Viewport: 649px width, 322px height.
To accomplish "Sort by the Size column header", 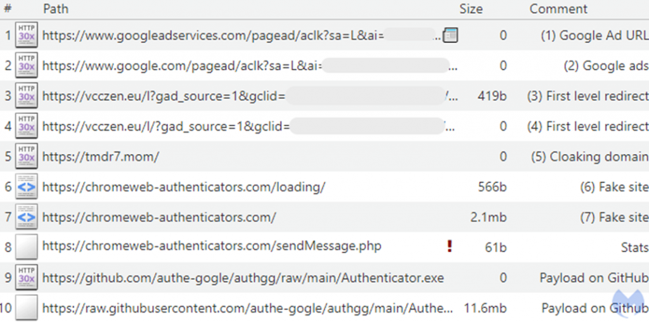I will coord(471,9).
